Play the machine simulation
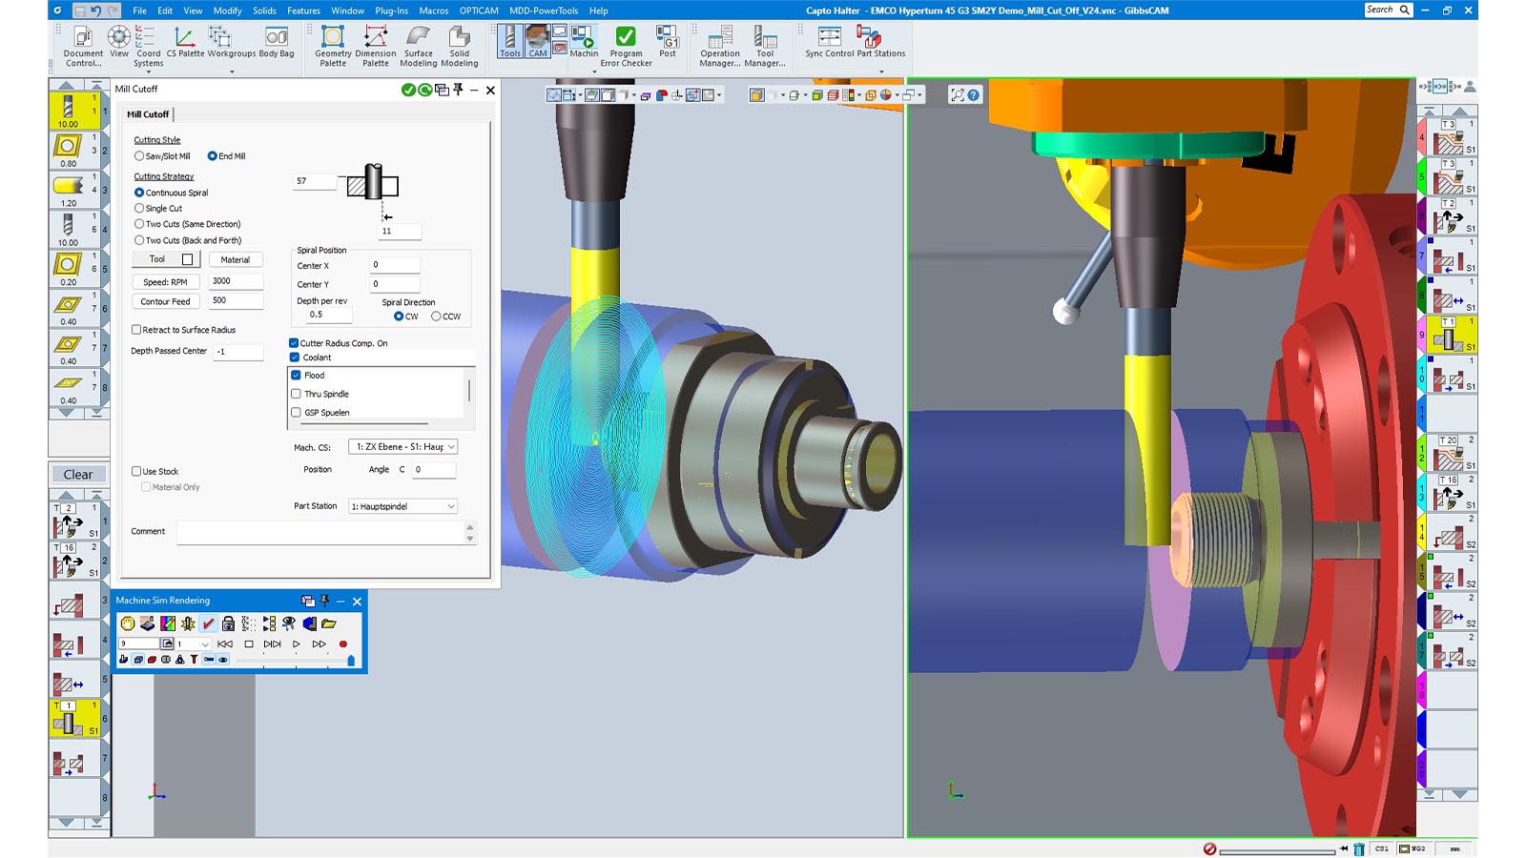The height and width of the screenshot is (858, 1526). pyautogui.click(x=297, y=644)
